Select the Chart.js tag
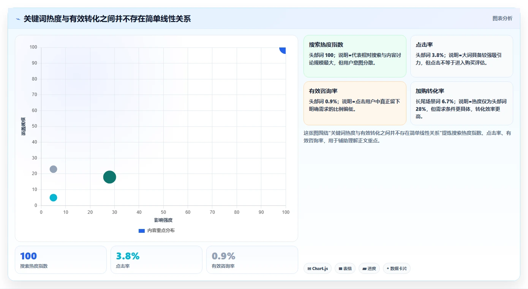The height and width of the screenshot is (289, 528). coord(318,268)
